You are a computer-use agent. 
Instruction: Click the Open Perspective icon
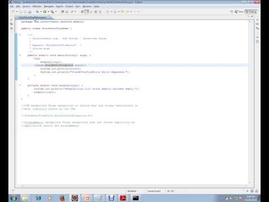pyautogui.click(x=231, y=12)
